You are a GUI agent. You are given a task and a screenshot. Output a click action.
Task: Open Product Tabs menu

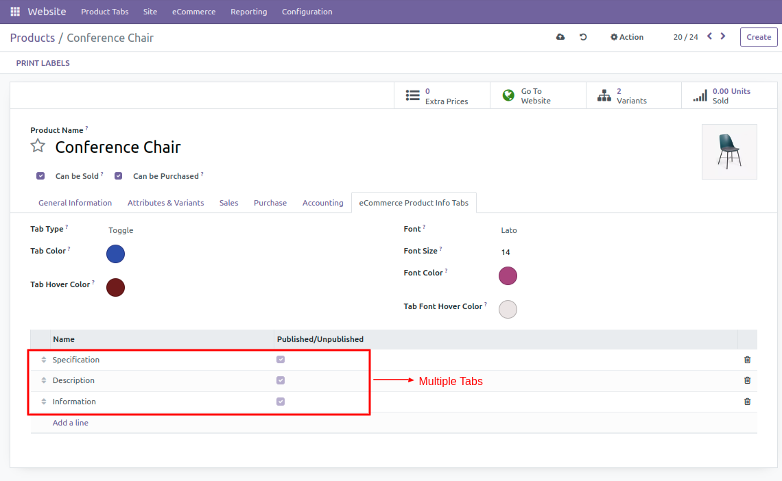click(105, 12)
